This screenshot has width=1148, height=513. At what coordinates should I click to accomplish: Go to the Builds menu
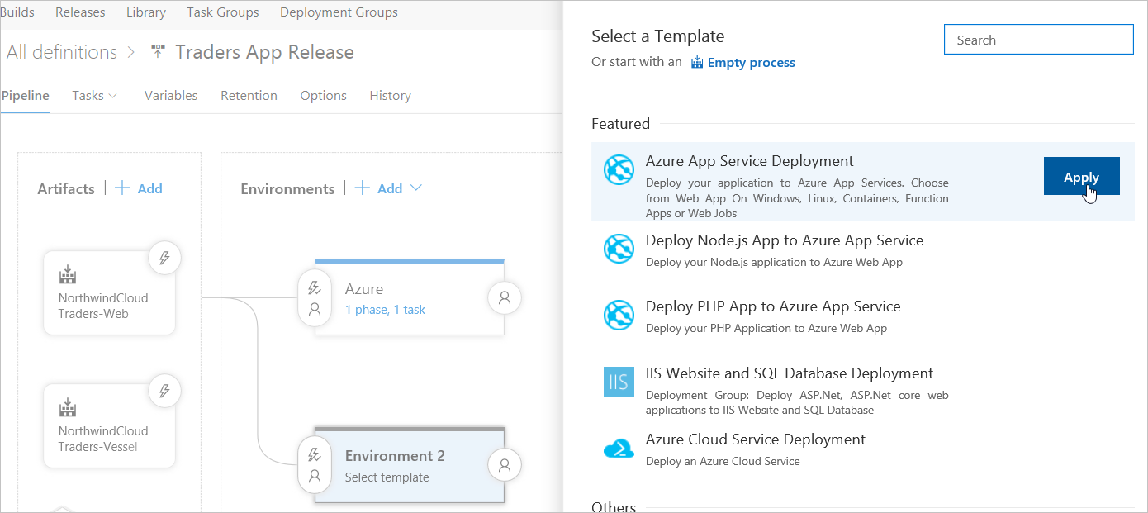click(17, 12)
